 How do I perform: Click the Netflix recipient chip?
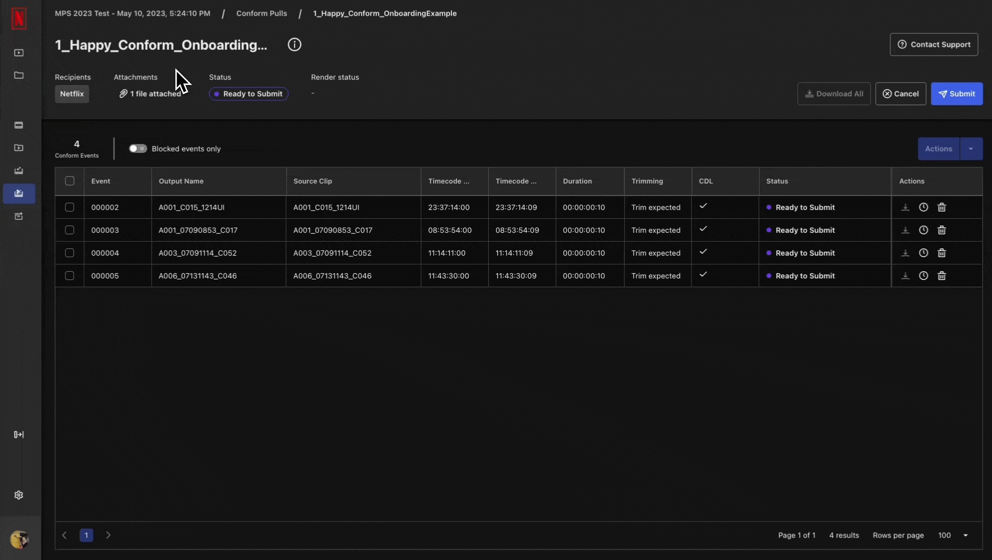point(72,94)
